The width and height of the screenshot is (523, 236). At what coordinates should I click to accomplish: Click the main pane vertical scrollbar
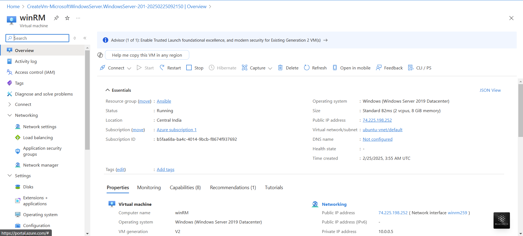[x=521, y=111]
